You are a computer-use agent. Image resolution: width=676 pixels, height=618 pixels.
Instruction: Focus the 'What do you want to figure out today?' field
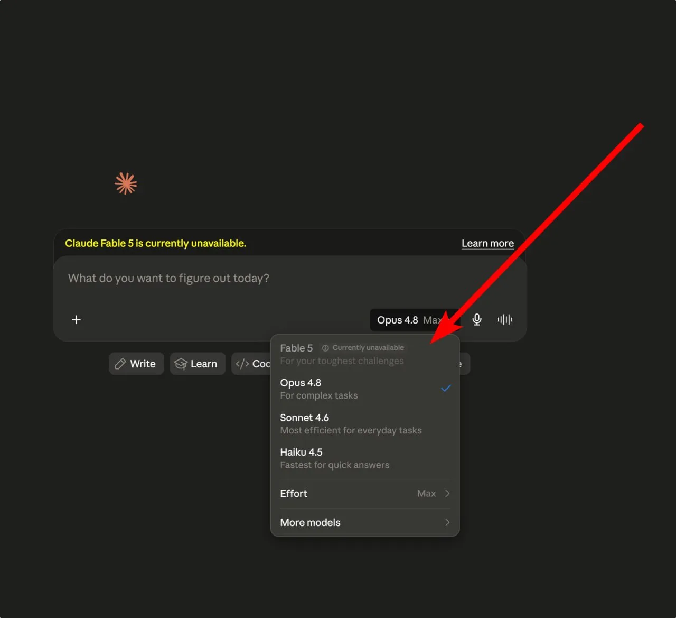point(290,279)
